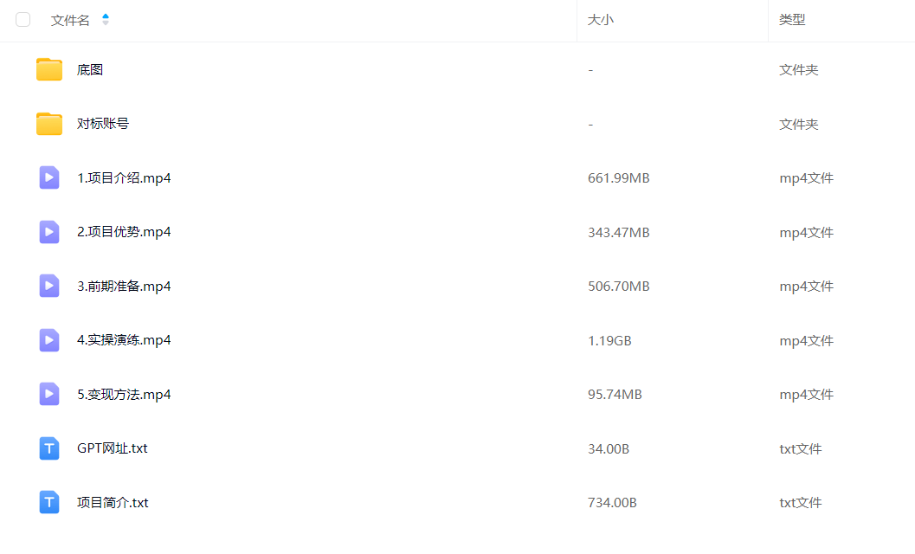
Task: Open the folder name 对标账号
Action: click(x=103, y=124)
